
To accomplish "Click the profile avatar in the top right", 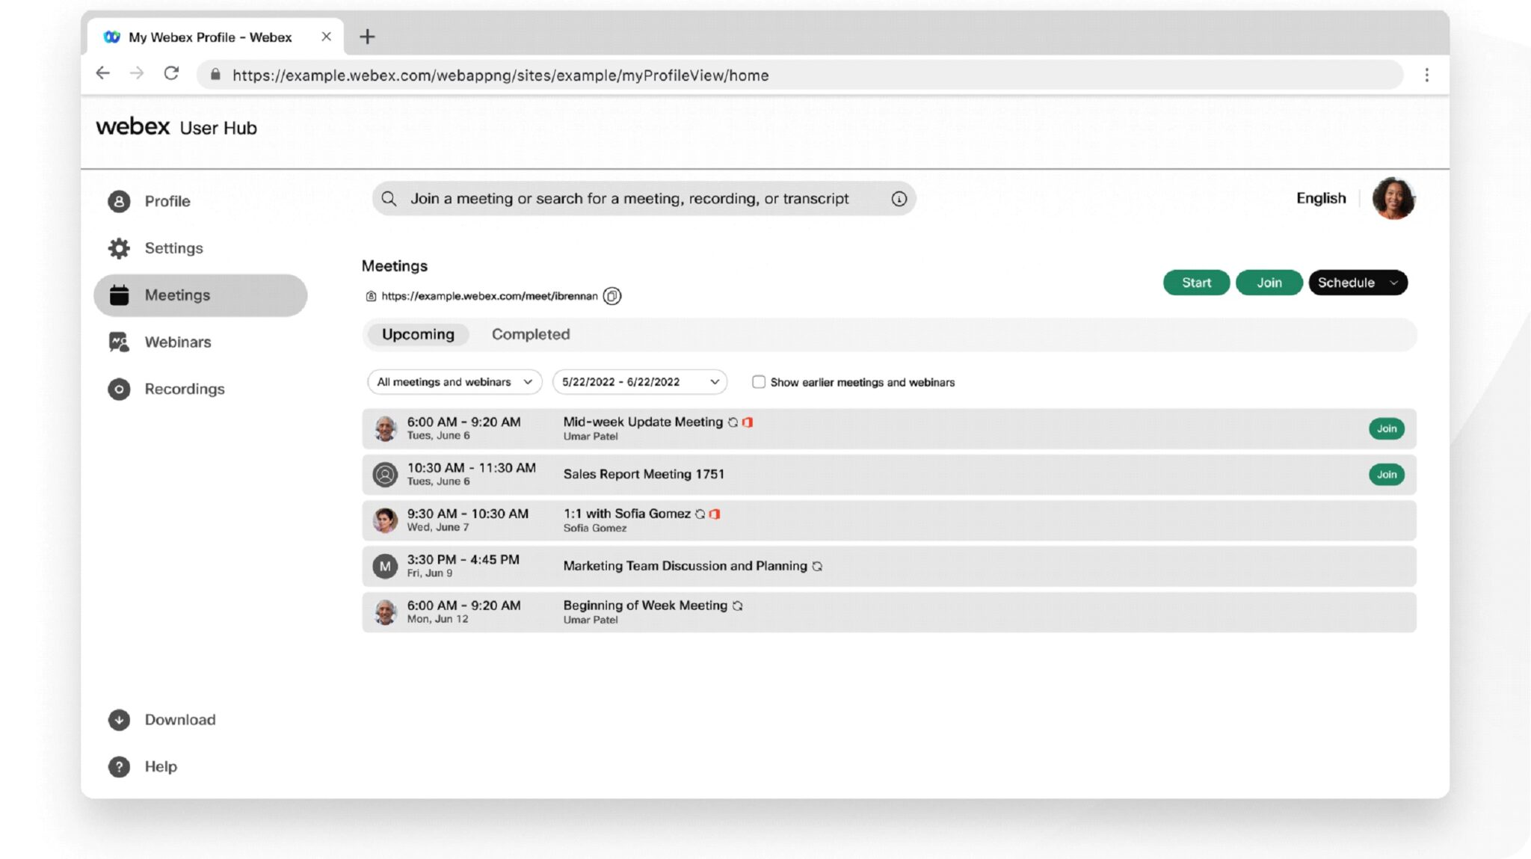I will coord(1393,198).
